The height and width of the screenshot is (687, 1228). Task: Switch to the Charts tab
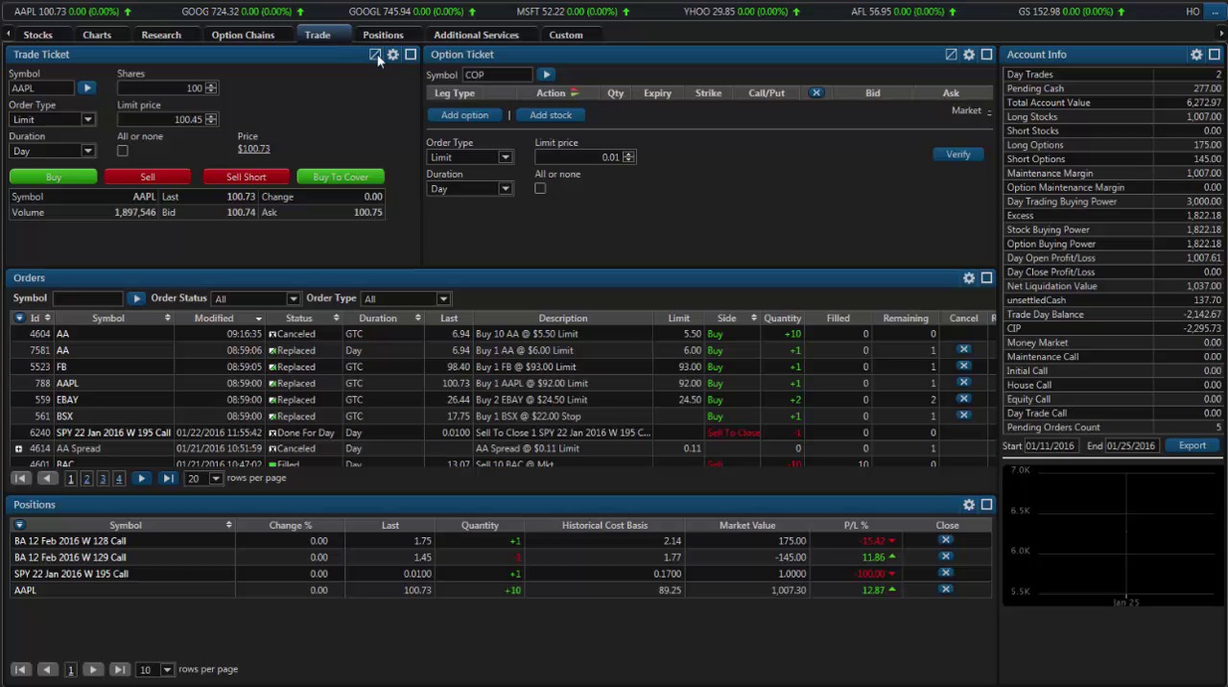pyautogui.click(x=97, y=36)
